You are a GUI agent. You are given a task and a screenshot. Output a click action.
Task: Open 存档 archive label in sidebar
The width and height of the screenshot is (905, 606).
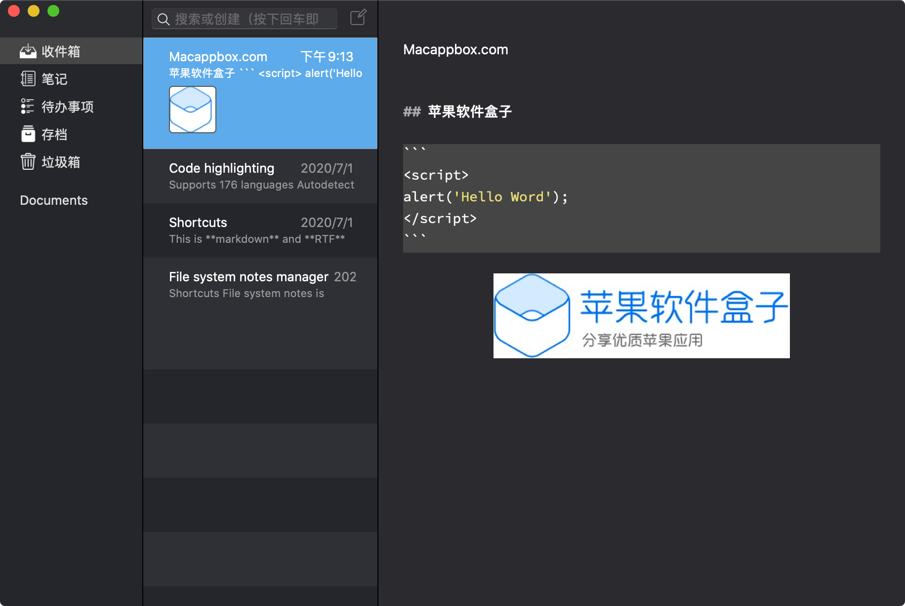click(x=54, y=134)
